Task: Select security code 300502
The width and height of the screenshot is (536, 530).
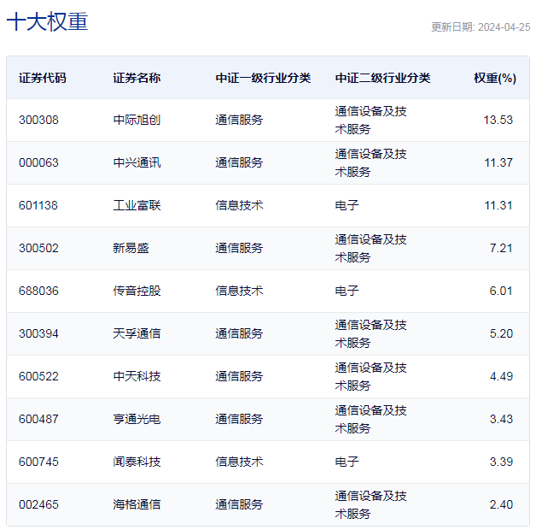Action: [38, 248]
